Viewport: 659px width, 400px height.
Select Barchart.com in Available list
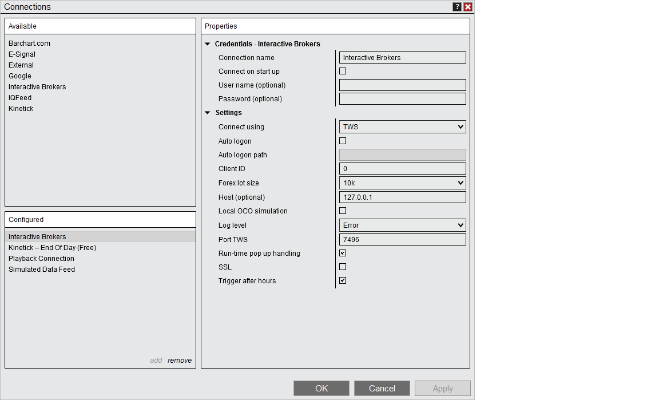[x=29, y=43]
